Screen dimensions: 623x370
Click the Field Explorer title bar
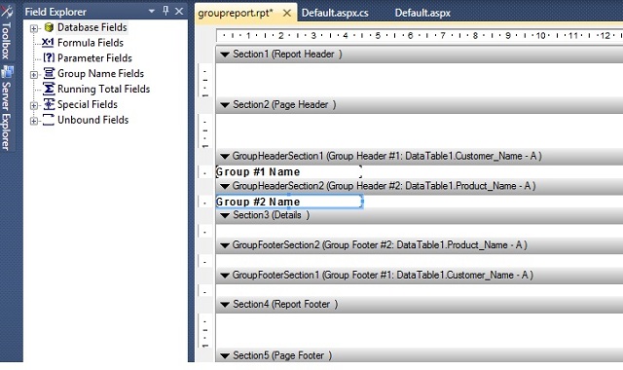[x=105, y=12]
